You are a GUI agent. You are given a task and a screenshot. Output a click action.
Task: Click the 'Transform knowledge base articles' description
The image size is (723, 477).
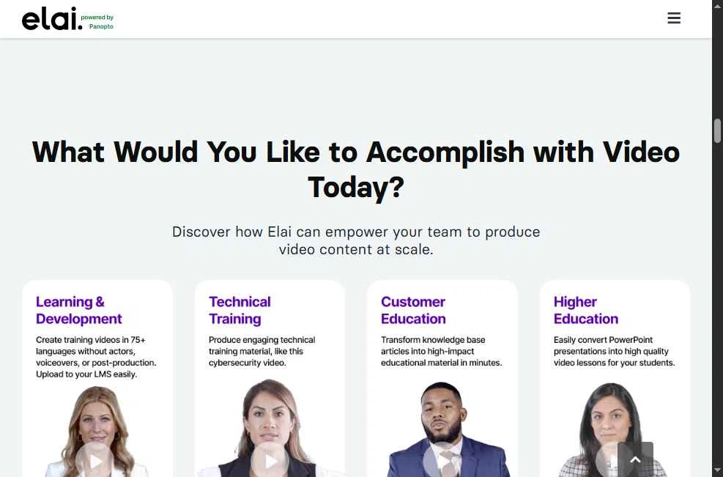click(x=441, y=351)
